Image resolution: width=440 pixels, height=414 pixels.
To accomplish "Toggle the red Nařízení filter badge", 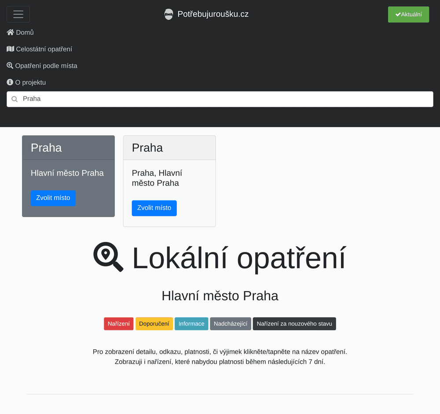I will (x=119, y=324).
